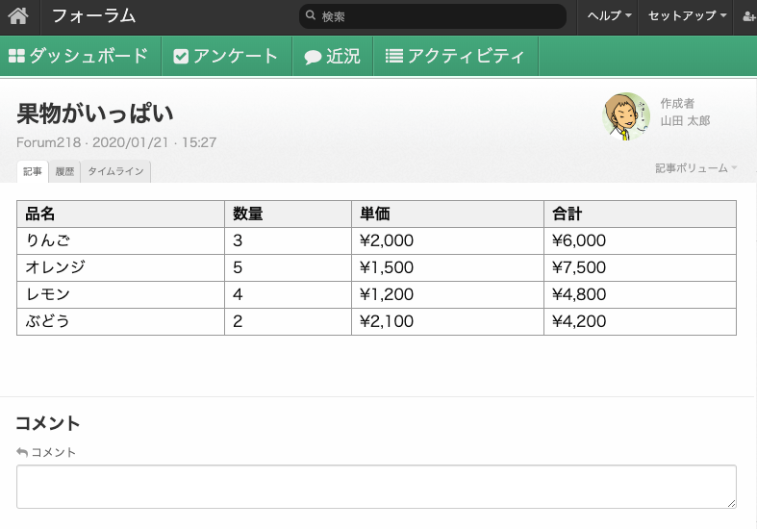
Task: Open the ヘルプ dropdown menu
Action: coord(609,16)
